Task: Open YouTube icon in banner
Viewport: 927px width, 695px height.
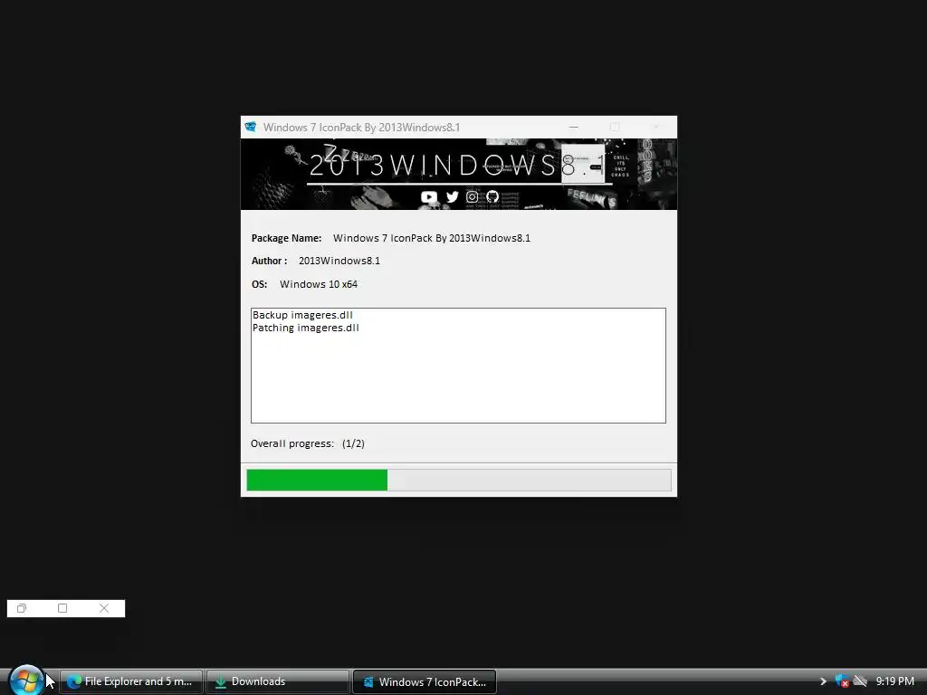Action: click(x=428, y=196)
